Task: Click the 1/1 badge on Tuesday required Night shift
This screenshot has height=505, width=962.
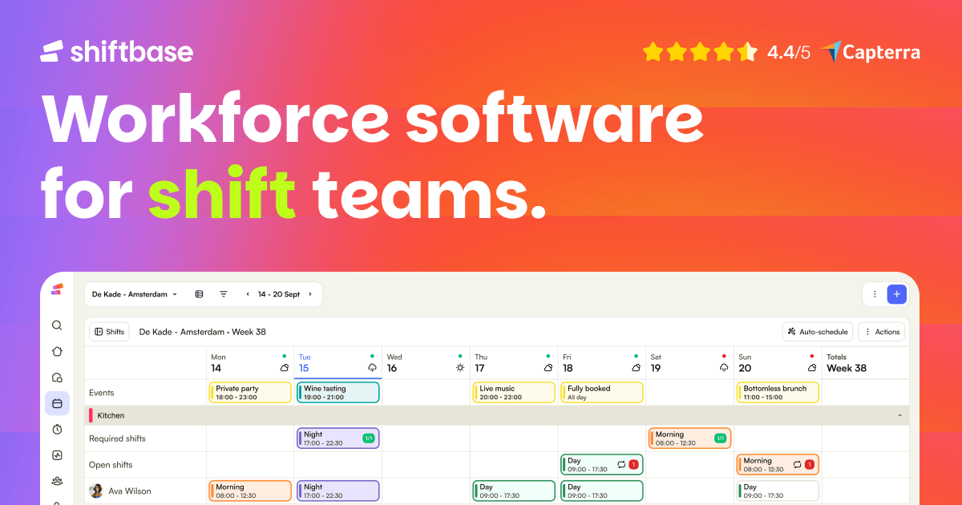Action: pos(369,438)
